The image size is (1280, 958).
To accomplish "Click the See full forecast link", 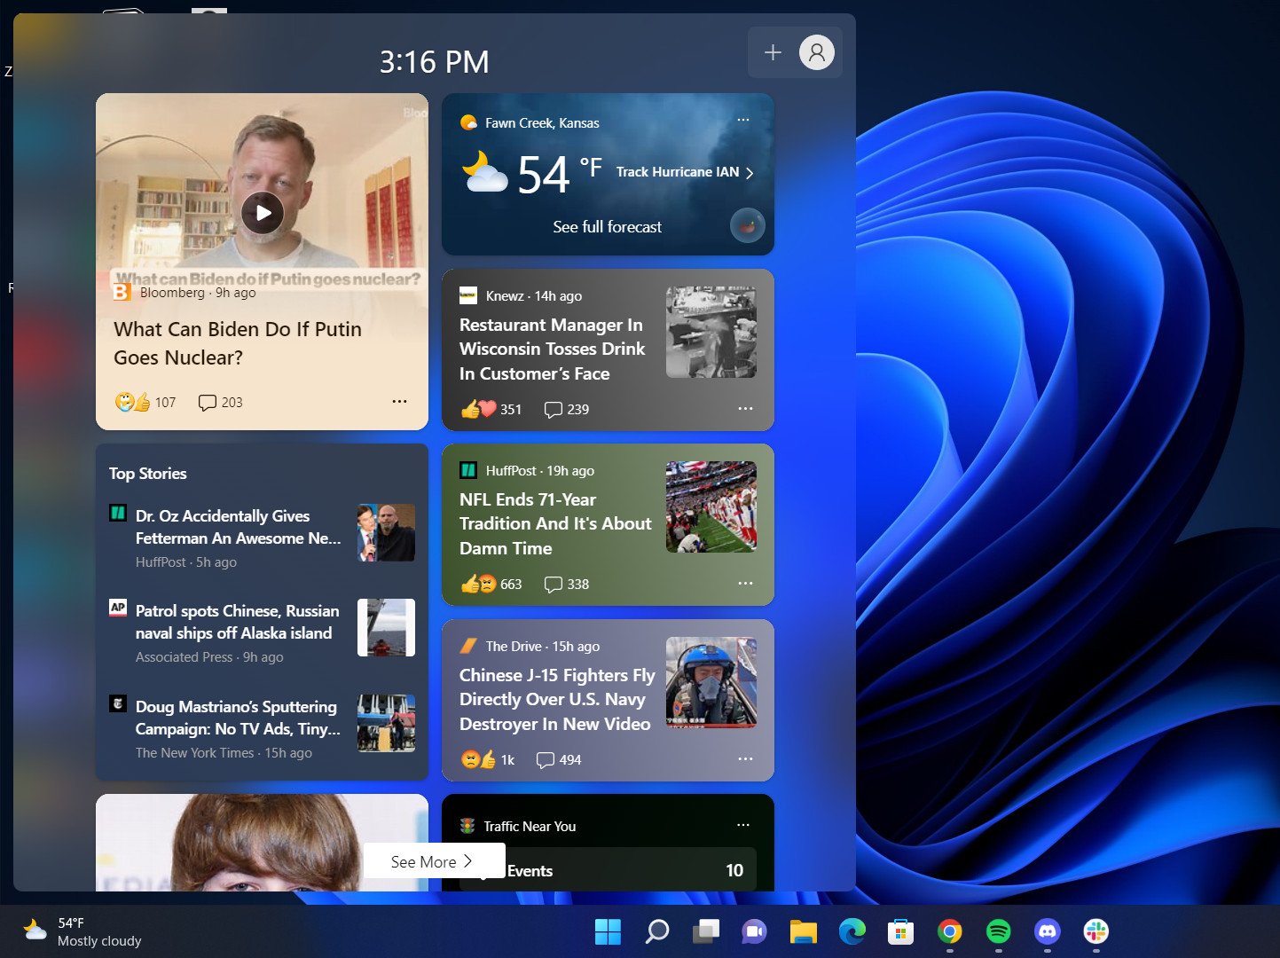I will [x=607, y=226].
